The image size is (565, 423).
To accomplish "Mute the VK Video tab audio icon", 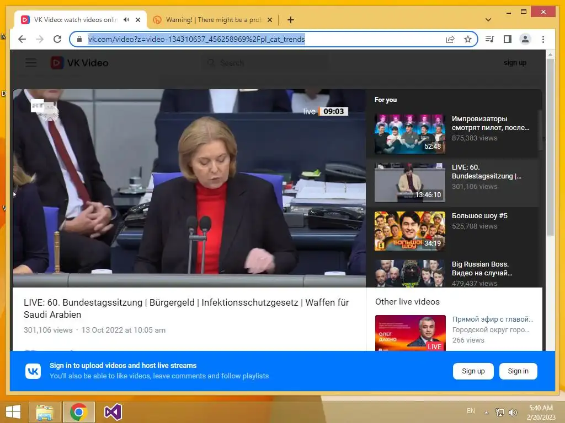I will point(126,20).
